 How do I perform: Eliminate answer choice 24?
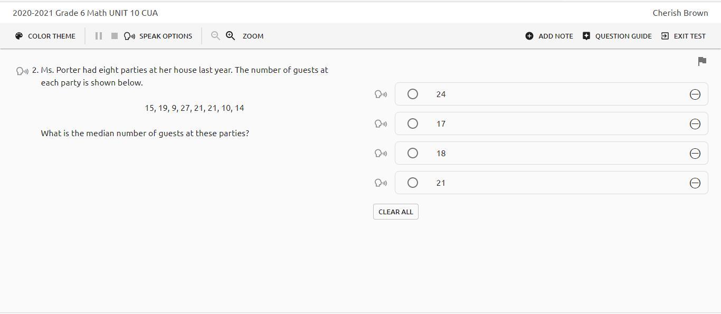coord(695,94)
